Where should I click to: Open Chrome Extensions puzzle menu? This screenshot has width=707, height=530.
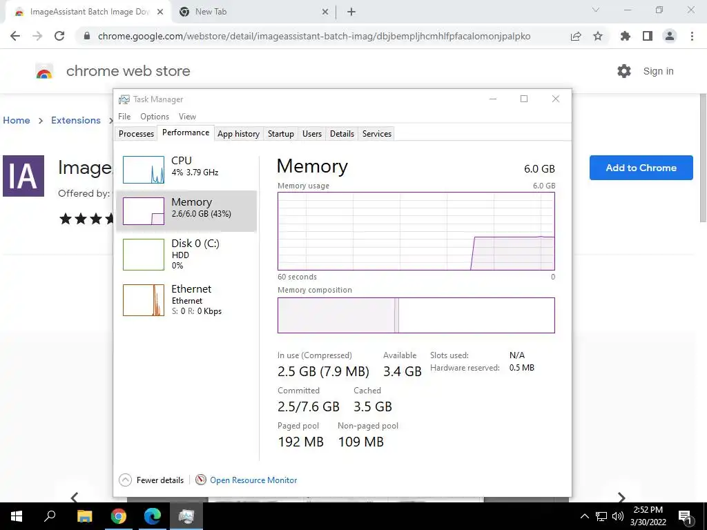click(x=625, y=36)
